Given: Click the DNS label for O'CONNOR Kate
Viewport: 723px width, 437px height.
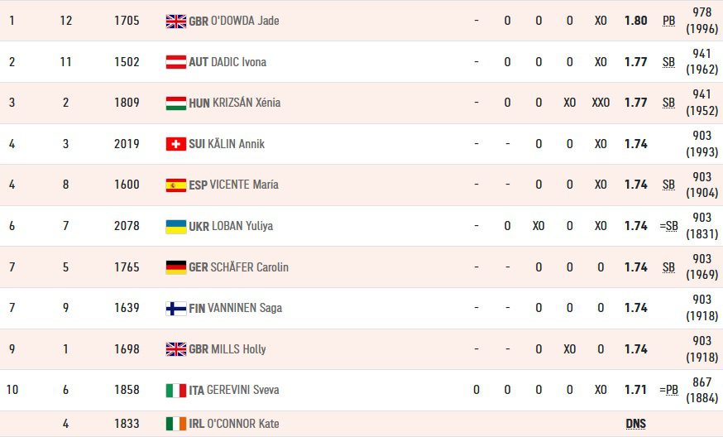Looking at the screenshot, I should [x=636, y=424].
